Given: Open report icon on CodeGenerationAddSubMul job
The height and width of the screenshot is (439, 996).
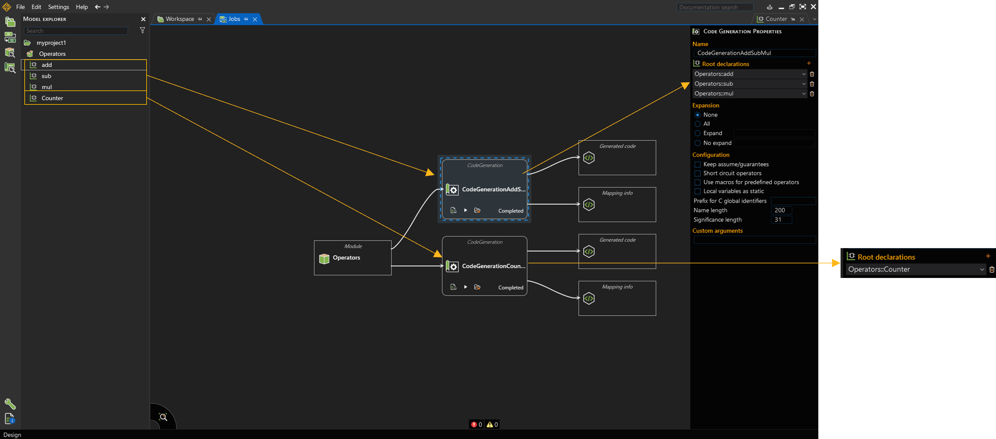Looking at the screenshot, I should click(x=453, y=210).
